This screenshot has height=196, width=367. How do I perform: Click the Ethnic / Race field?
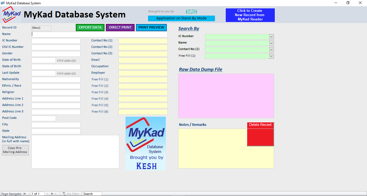56,86
